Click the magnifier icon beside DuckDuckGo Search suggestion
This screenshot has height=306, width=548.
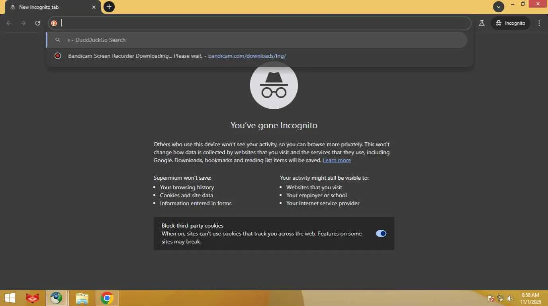[x=58, y=40]
